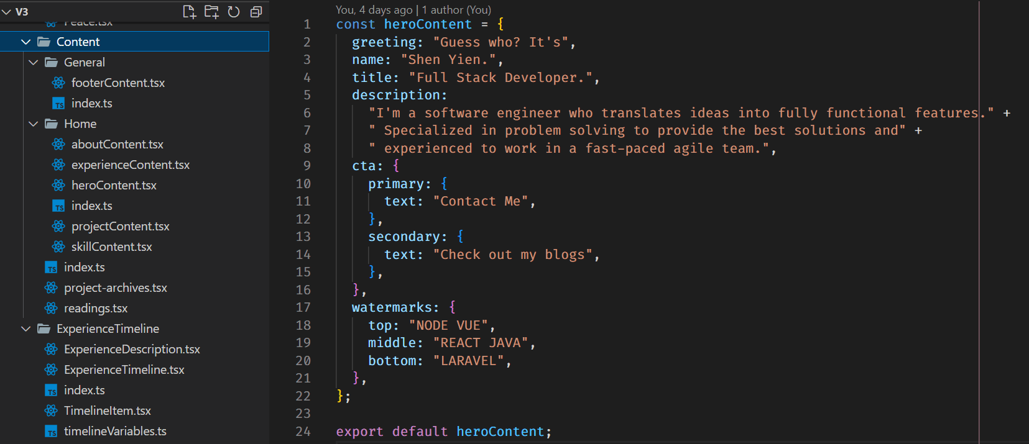
Task: Open project-archives.tsx file
Action: (115, 288)
